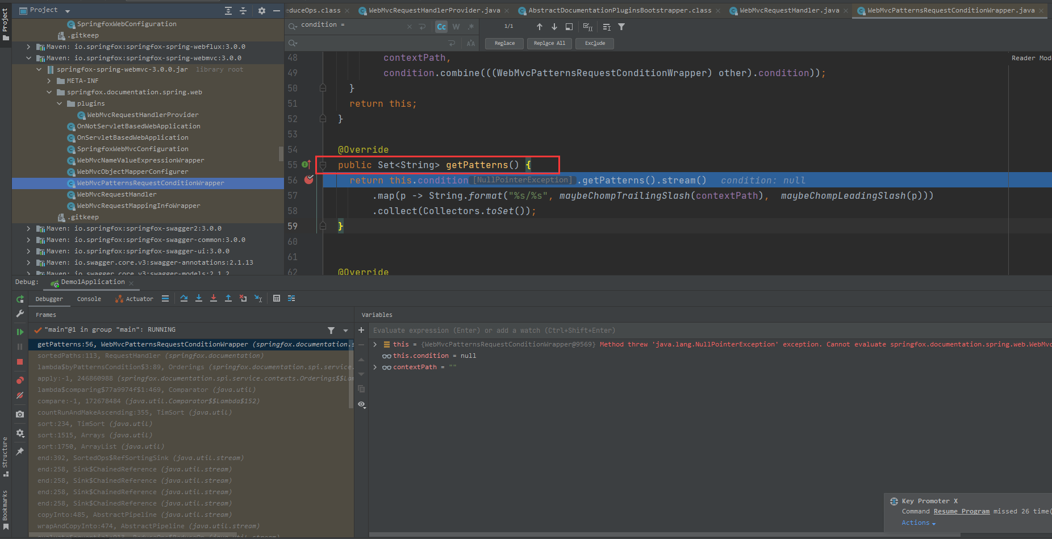
Task: Collapse the plugins package in Project tree
Action: 60,103
